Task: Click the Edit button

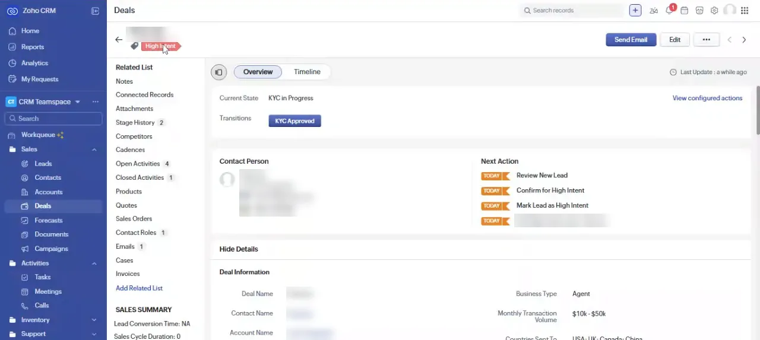Action: click(674, 40)
